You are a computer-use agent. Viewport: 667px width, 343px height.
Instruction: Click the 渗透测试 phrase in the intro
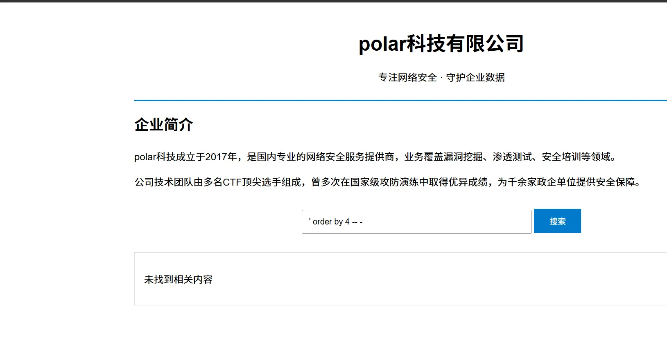tap(512, 157)
